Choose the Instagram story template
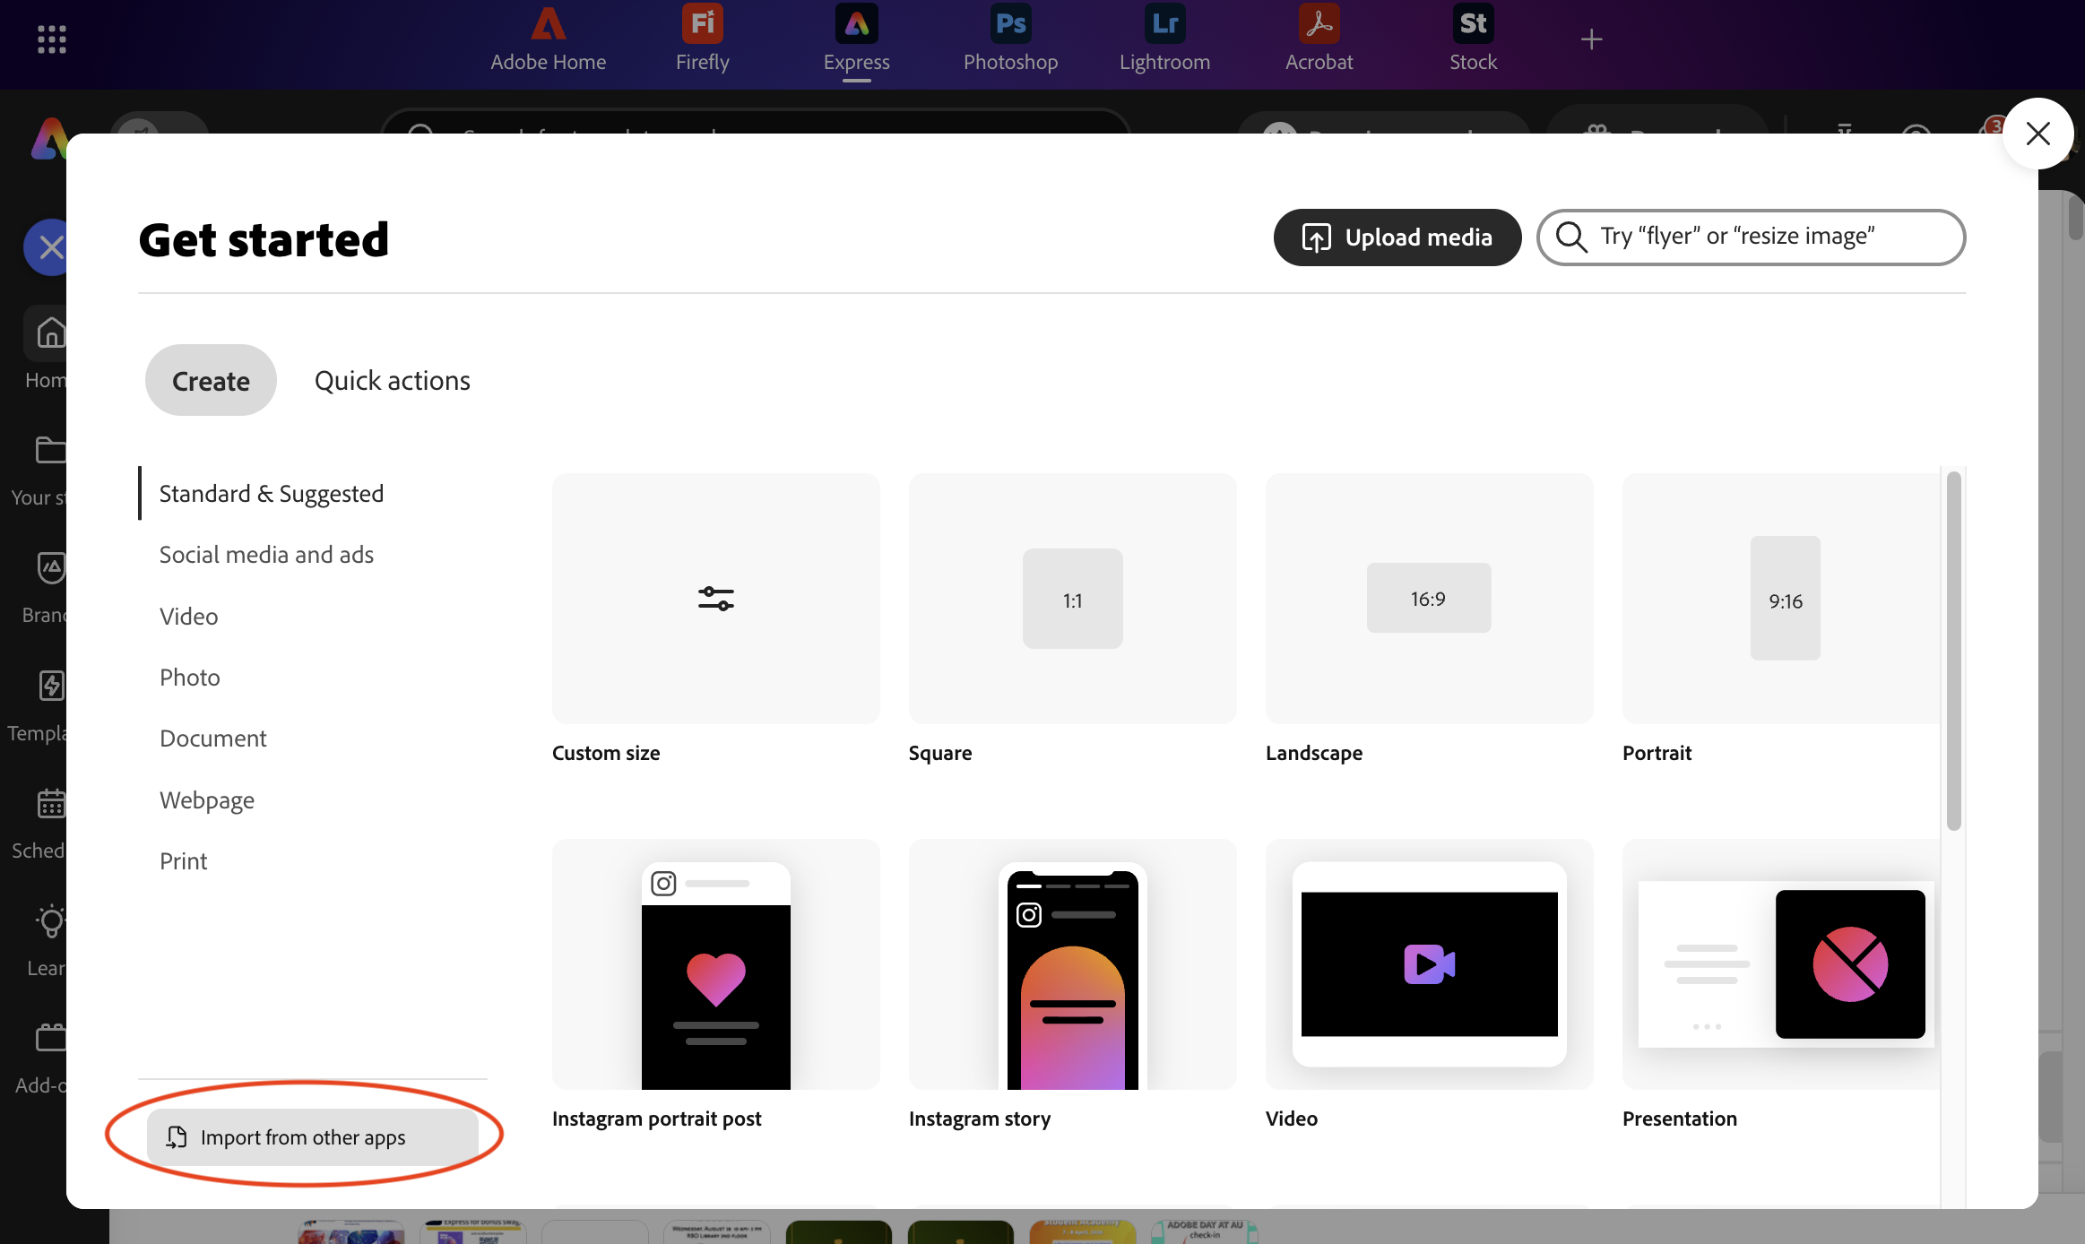 [x=1071, y=965]
